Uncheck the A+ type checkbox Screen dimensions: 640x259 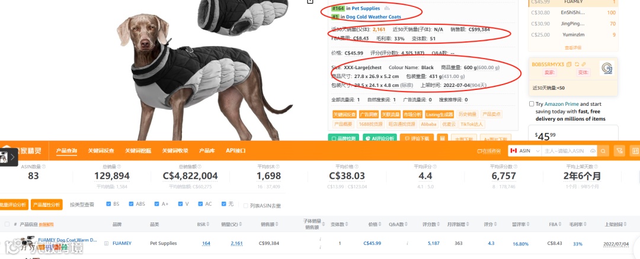(x=156, y=204)
